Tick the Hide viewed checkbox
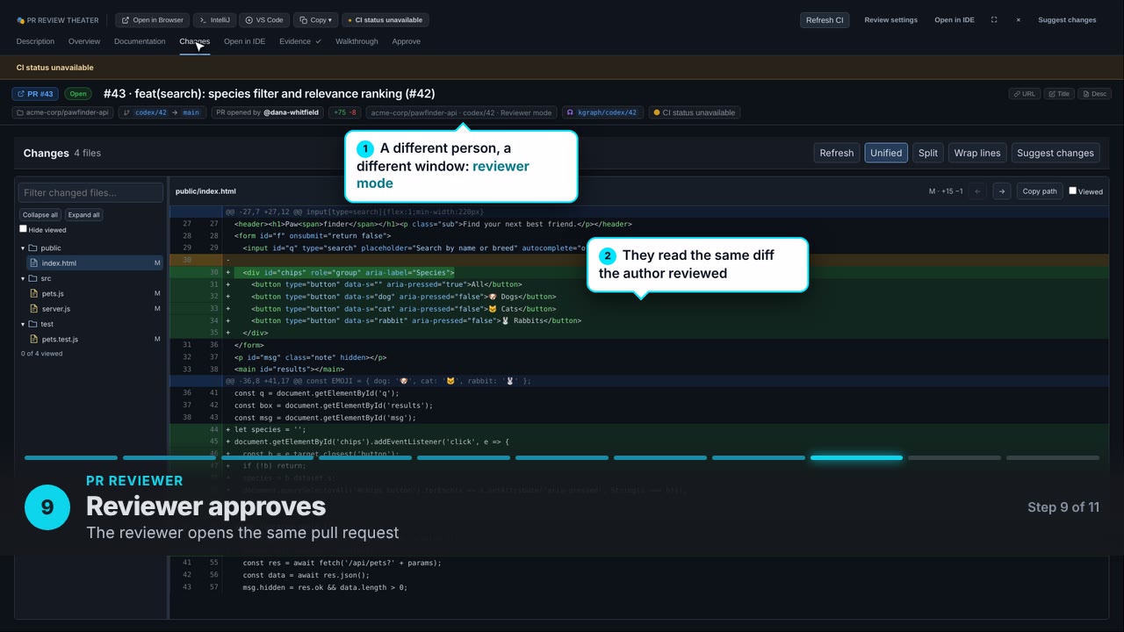Screen dimensions: 1124x632 [24, 229]
